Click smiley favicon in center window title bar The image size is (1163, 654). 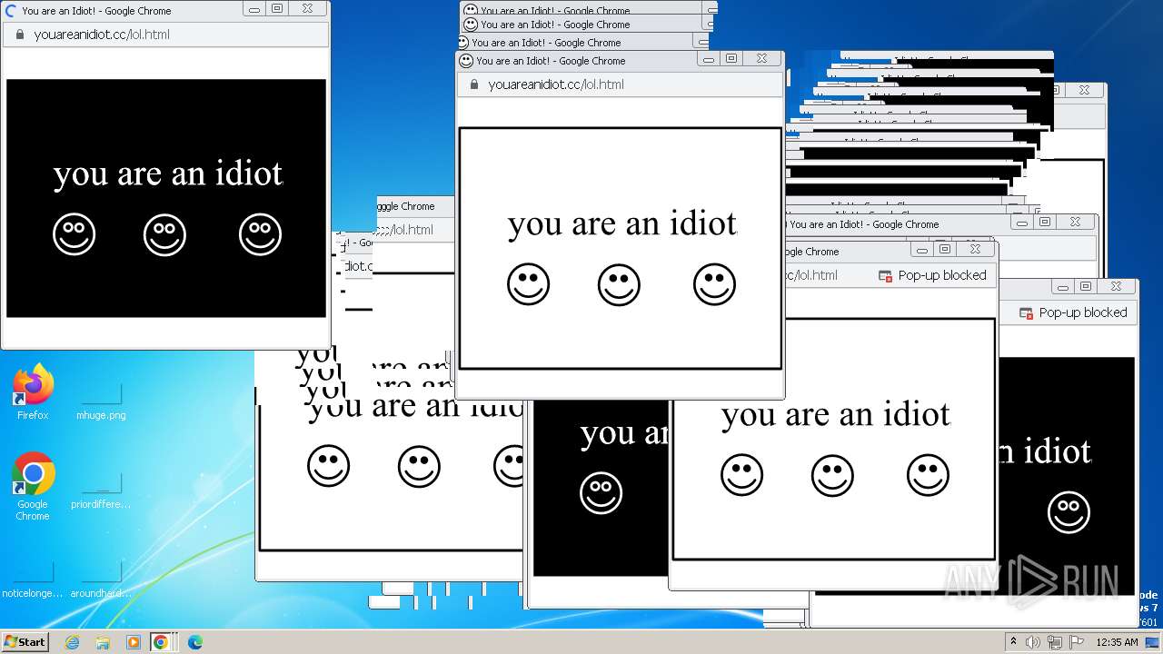pyautogui.click(x=466, y=61)
